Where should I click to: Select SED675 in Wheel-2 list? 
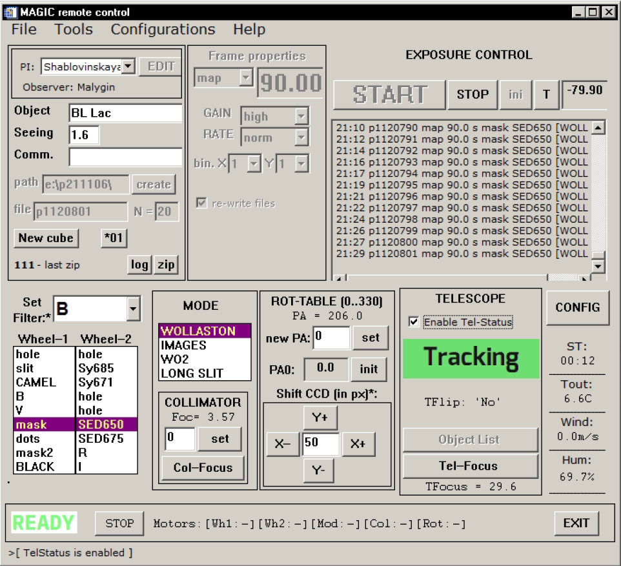point(101,438)
